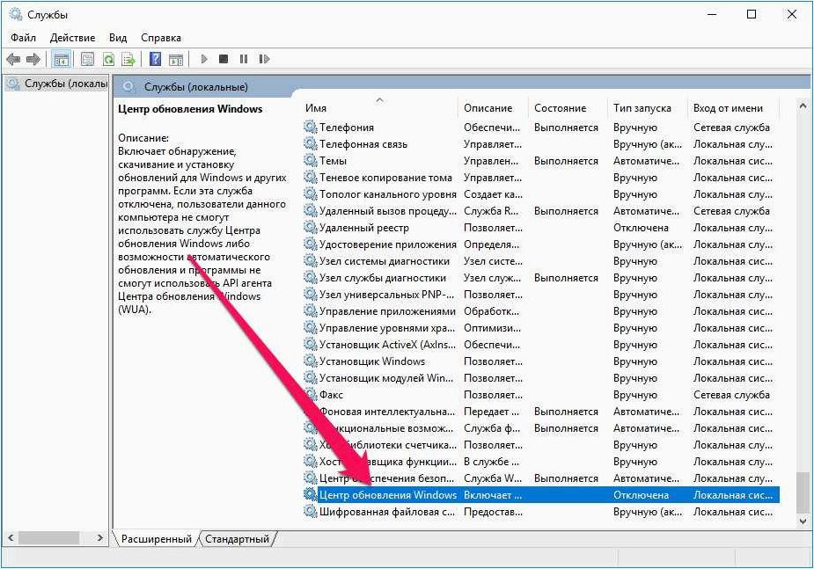Click the Forward arrow toolbar icon

pos(33,59)
